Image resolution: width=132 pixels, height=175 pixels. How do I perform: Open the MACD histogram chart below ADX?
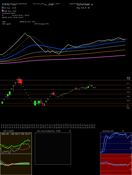click(x=16, y=164)
